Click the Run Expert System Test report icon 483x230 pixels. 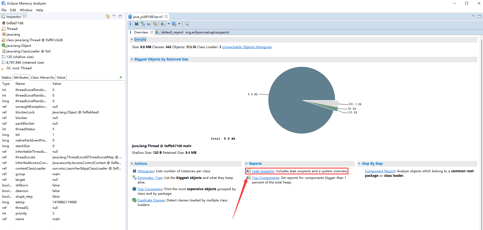click(x=163, y=24)
